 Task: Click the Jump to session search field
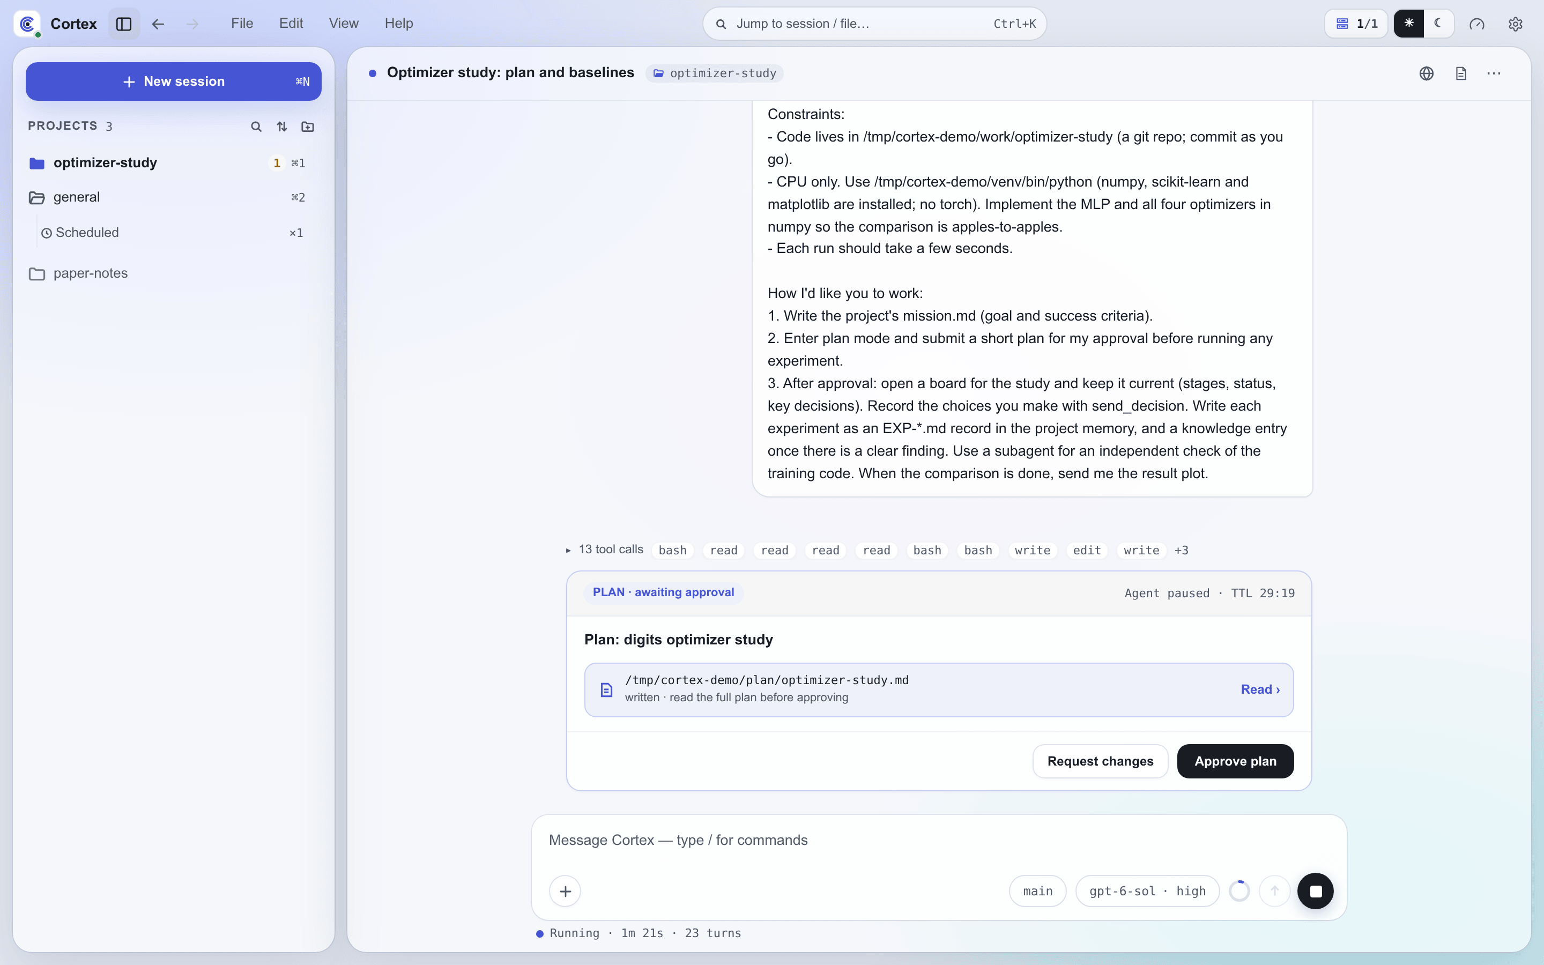point(874,24)
